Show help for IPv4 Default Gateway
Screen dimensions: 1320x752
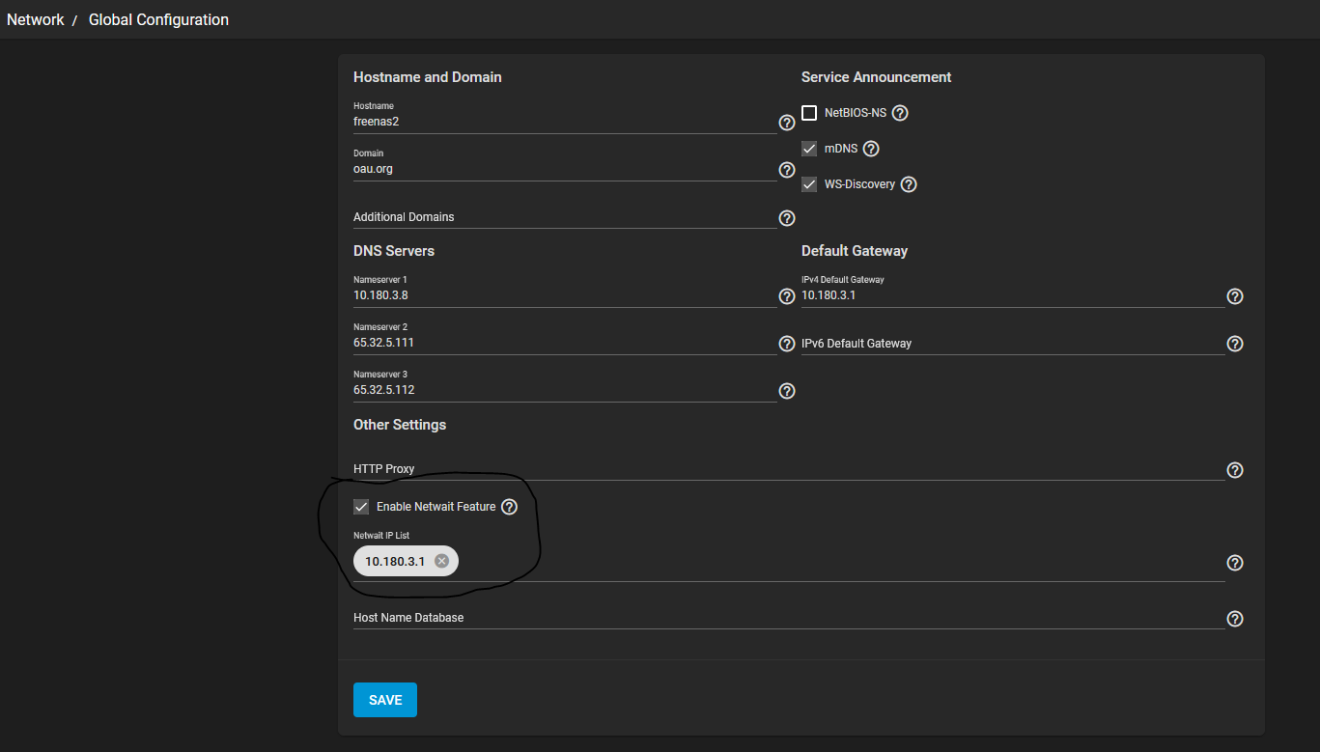click(1234, 296)
